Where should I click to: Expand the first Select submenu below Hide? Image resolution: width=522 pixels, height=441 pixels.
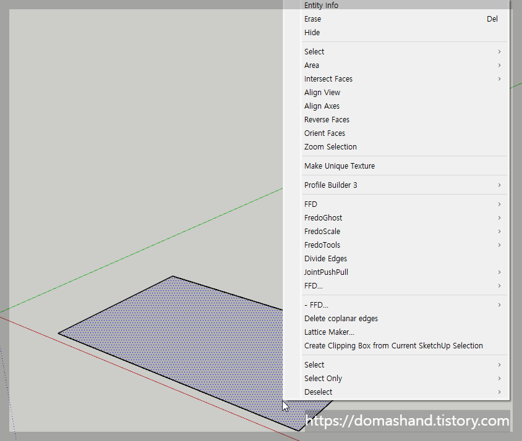[x=396, y=51]
